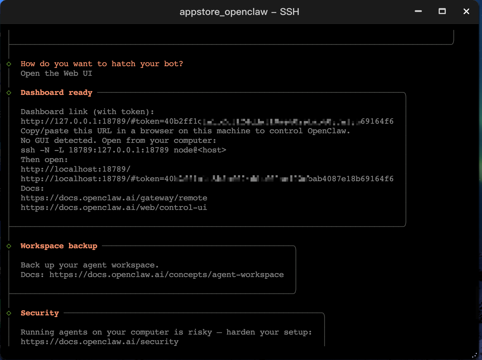
Task: Click the diamond marker next to Dashboard ready
Action: click(x=9, y=93)
